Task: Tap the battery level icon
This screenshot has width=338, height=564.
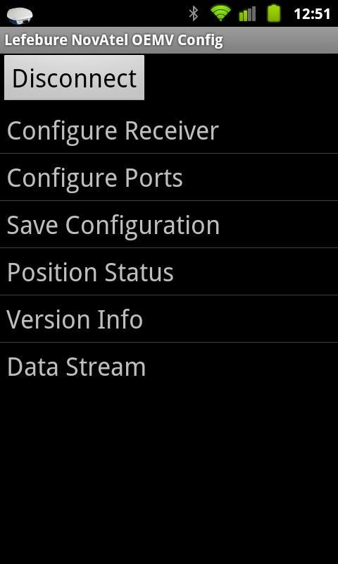Action: (274, 13)
